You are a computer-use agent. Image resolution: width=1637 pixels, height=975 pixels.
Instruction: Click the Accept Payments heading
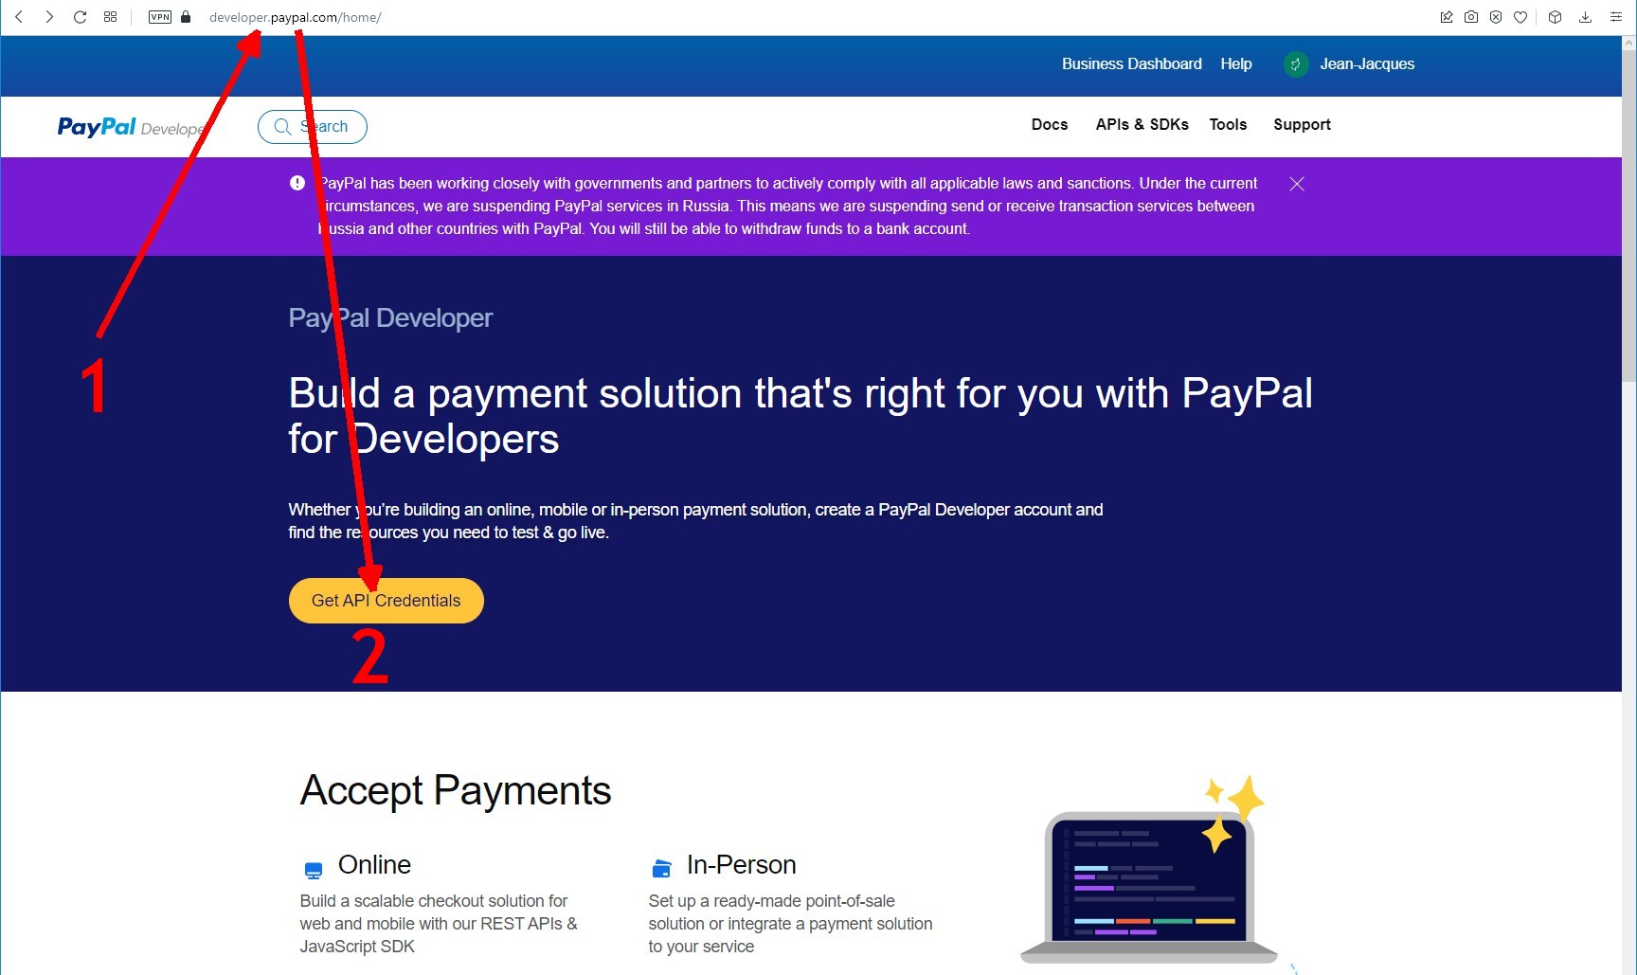[x=456, y=790]
